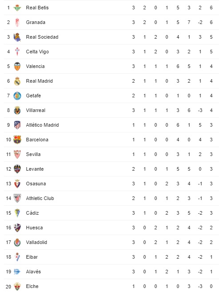Click the Real Betis club crest
Viewport: 219px width, 300px height.
pos(17,8)
